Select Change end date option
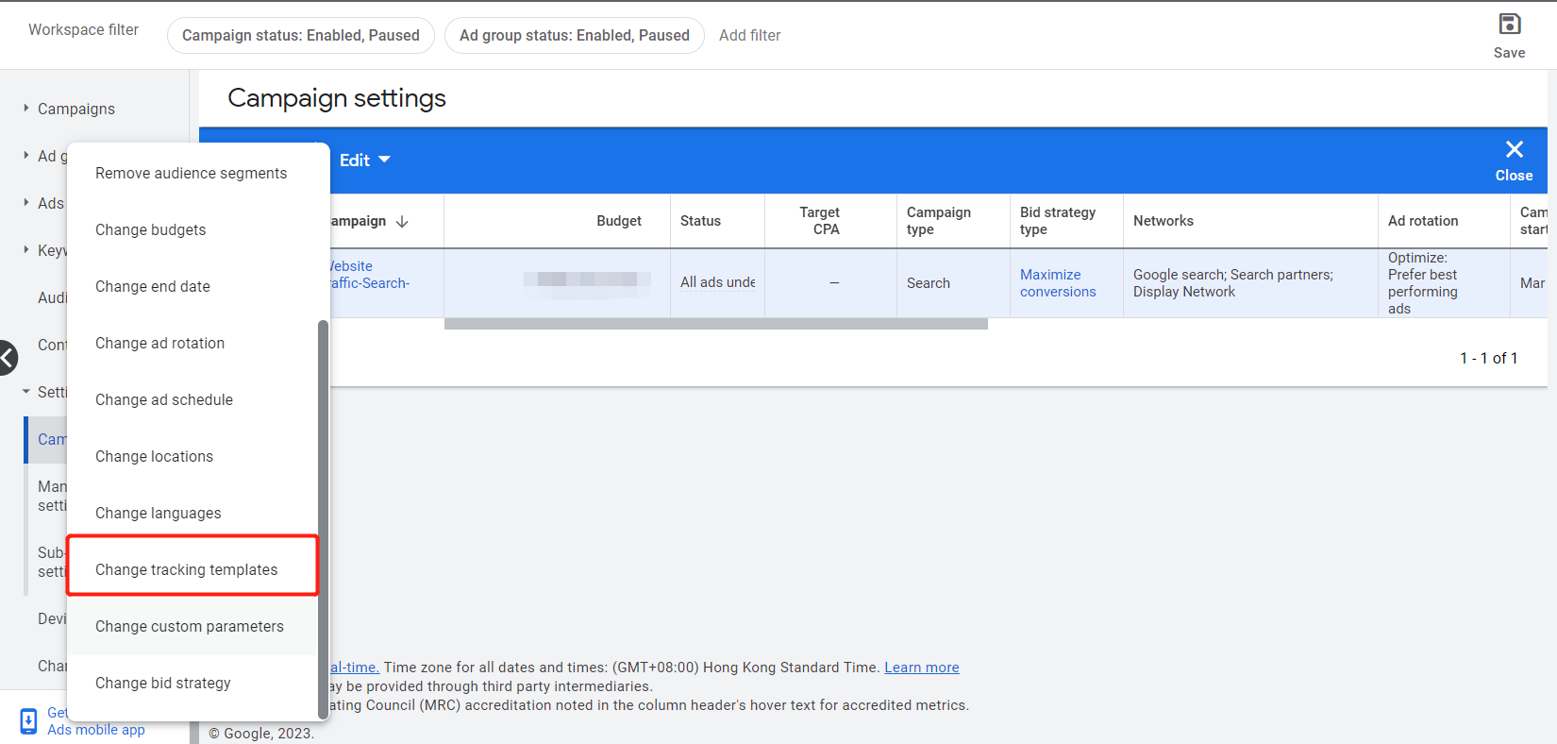 [192, 287]
